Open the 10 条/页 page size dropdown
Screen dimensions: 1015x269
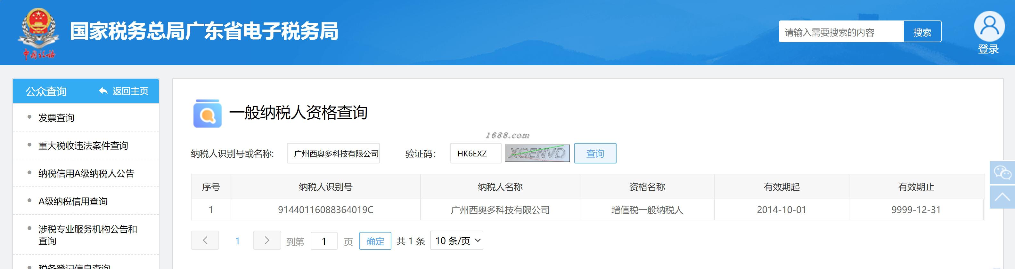click(x=457, y=240)
